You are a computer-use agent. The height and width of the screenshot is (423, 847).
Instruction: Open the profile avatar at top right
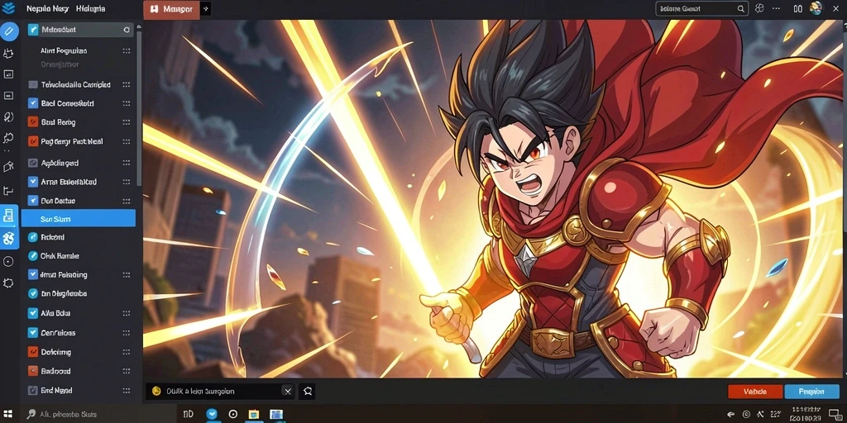click(x=816, y=8)
